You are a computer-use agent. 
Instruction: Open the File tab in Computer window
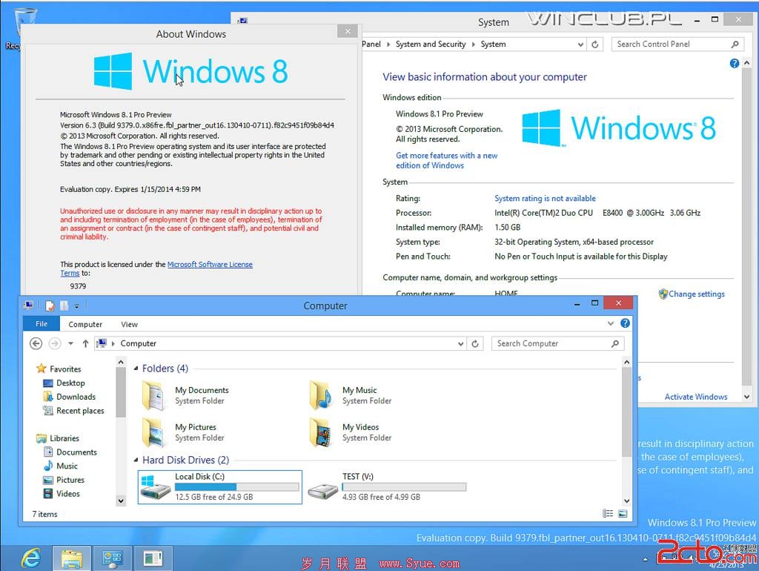[42, 324]
